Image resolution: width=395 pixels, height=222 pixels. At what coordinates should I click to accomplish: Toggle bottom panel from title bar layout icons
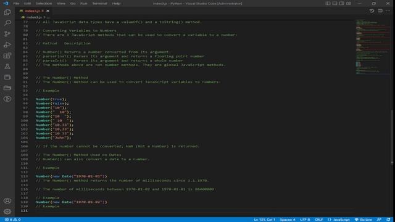335,4
